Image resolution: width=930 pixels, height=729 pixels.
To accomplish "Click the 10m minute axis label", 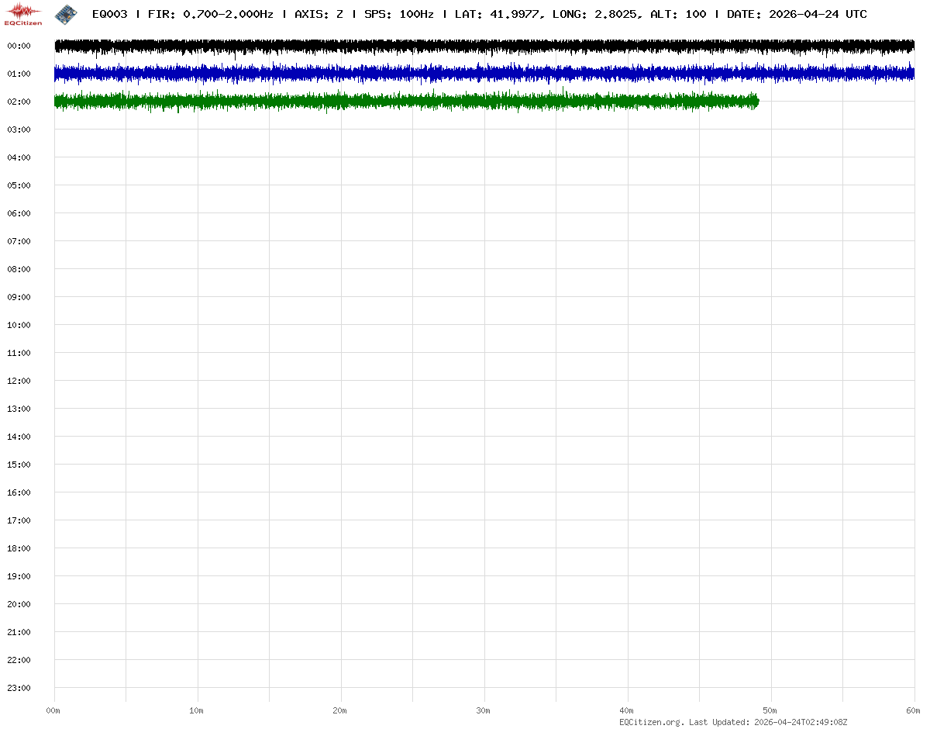I will click(x=197, y=710).
